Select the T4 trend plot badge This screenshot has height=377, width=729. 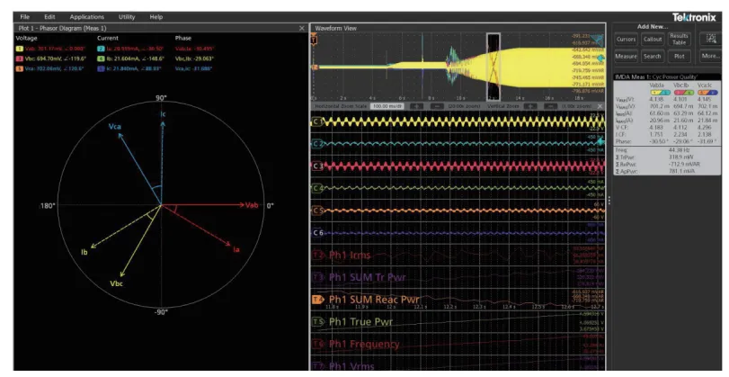pos(316,299)
